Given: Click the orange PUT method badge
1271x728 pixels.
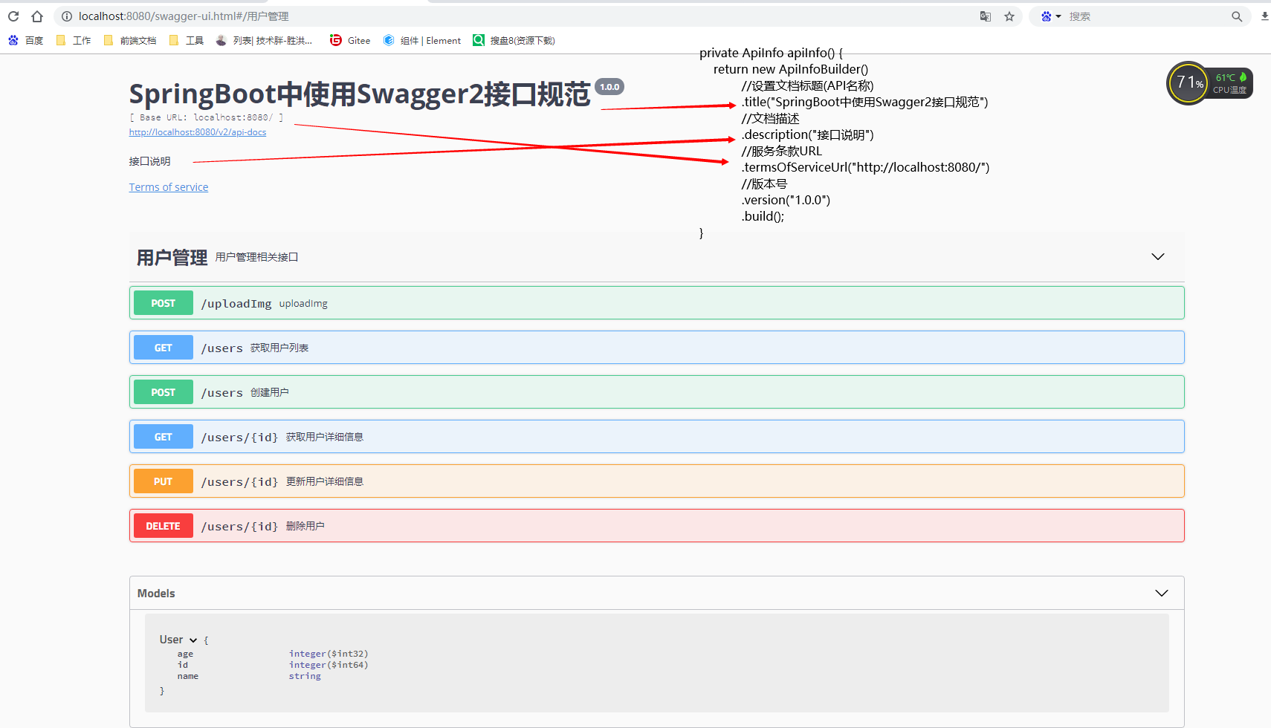Looking at the screenshot, I should pos(164,481).
